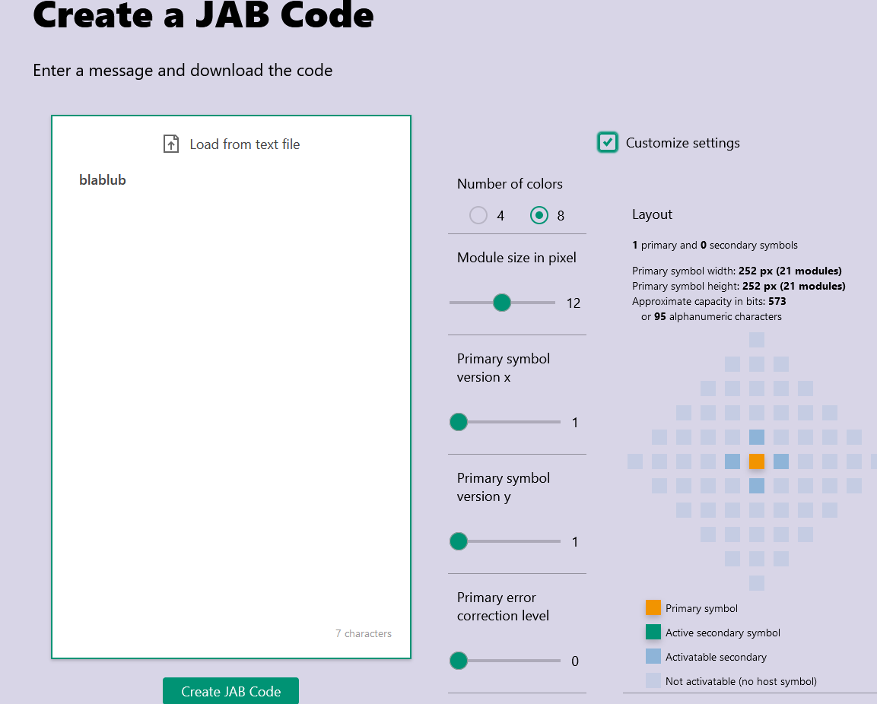This screenshot has width=877, height=704.
Task: Click the orange Primary symbol legend swatch
Action: pyautogui.click(x=653, y=607)
